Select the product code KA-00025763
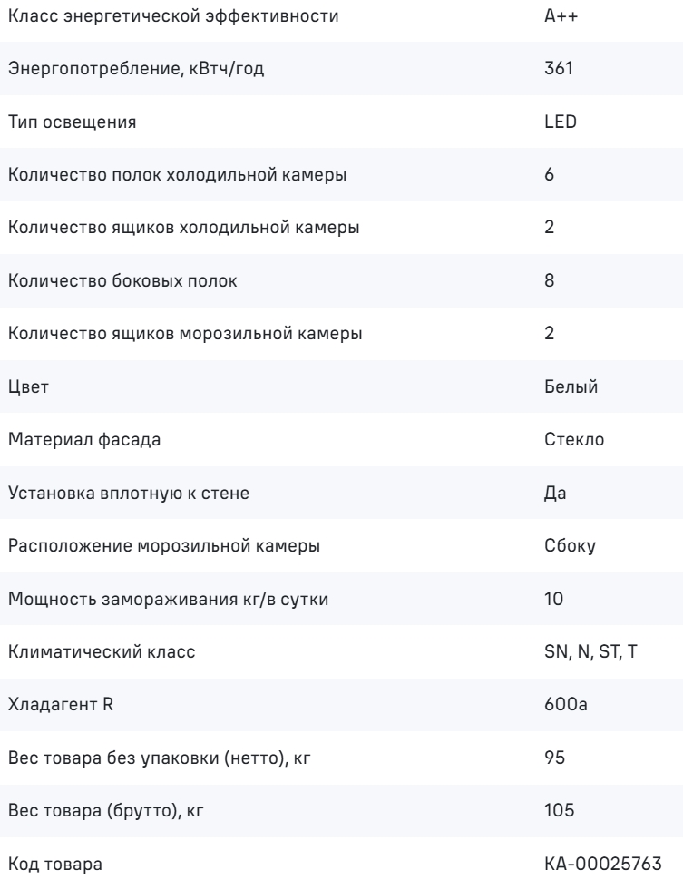 603,863
